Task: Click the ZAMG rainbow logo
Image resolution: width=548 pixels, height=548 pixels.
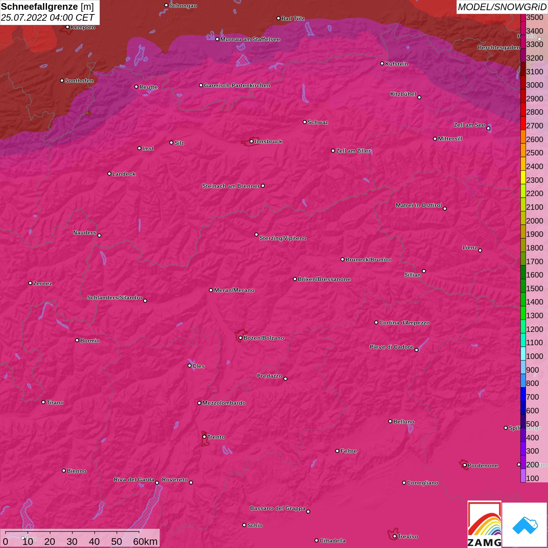Action: coord(484,524)
